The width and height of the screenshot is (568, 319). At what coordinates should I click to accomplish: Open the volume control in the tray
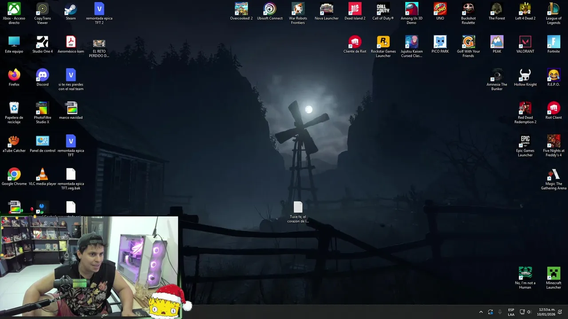point(529,312)
